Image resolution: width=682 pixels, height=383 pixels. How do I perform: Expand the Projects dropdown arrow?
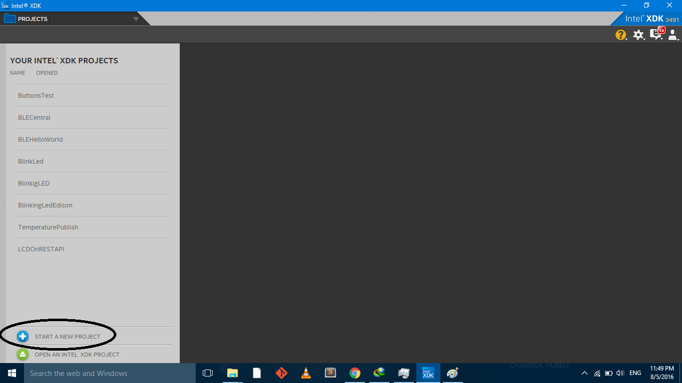(x=136, y=19)
